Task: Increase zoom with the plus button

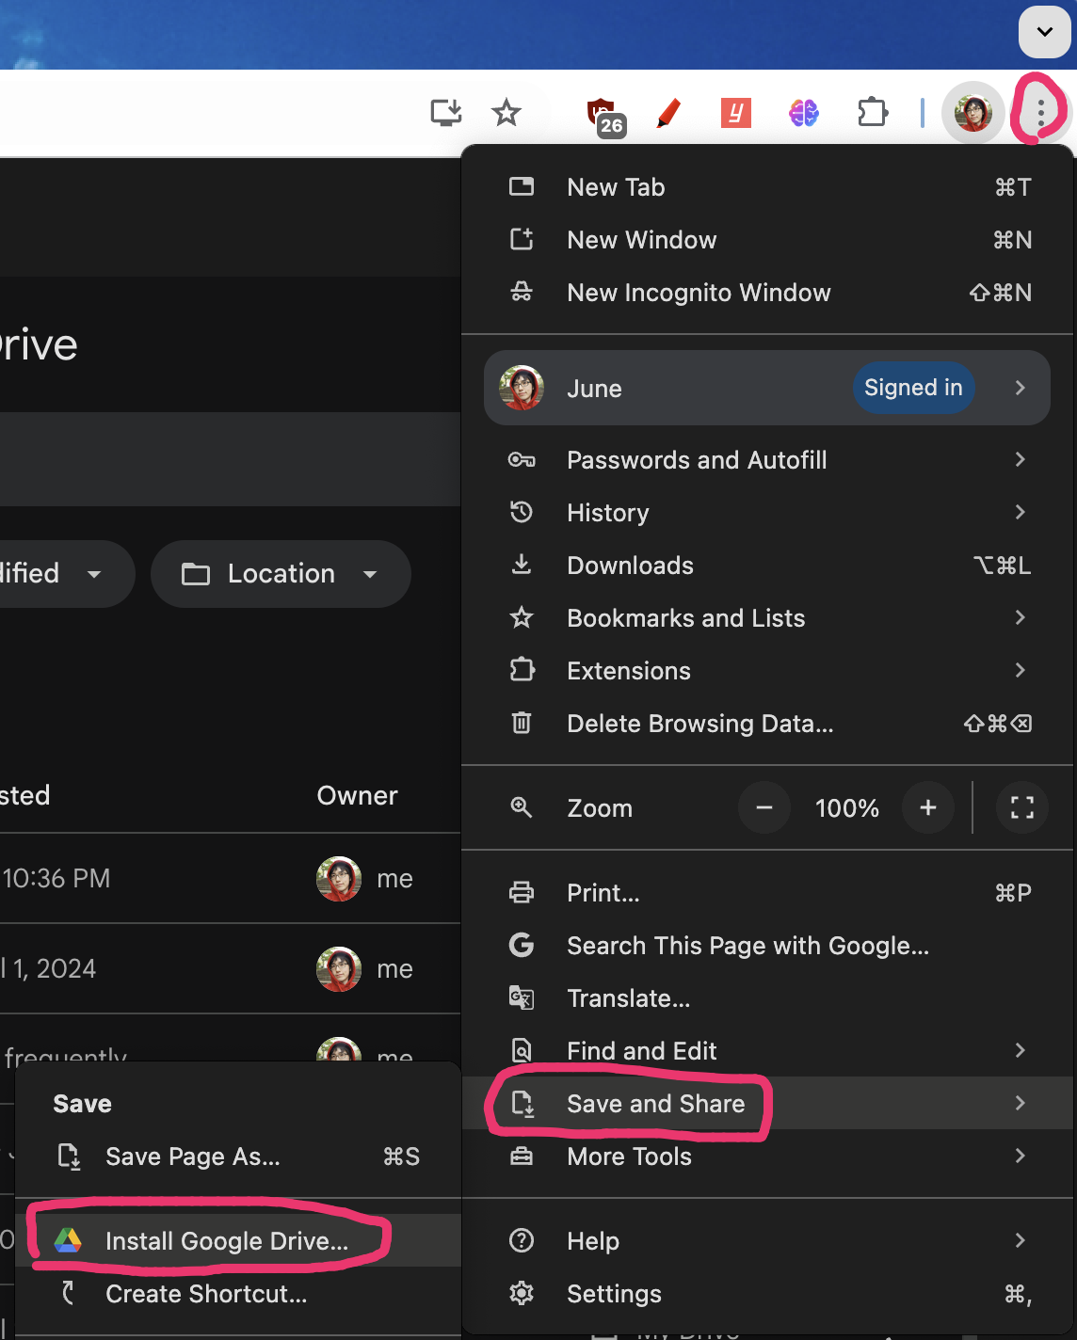Action: click(x=928, y=807)
